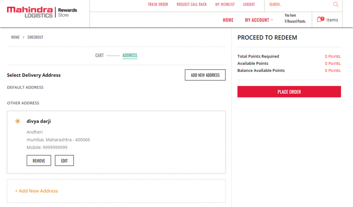This screenshot has height=207, width=353.
Task: Click the Other Address label
Action: click(23, 103)
